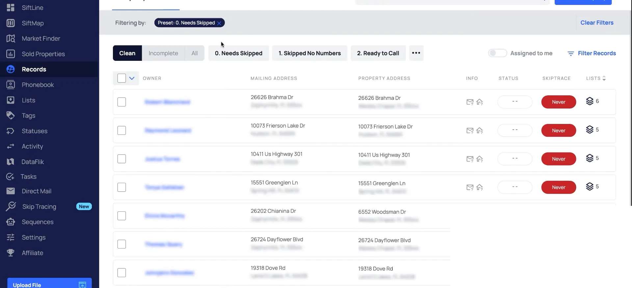Open the SiftMap icon in sidebar
Viewport: 632px width, 288px height.
coord(11,23)
